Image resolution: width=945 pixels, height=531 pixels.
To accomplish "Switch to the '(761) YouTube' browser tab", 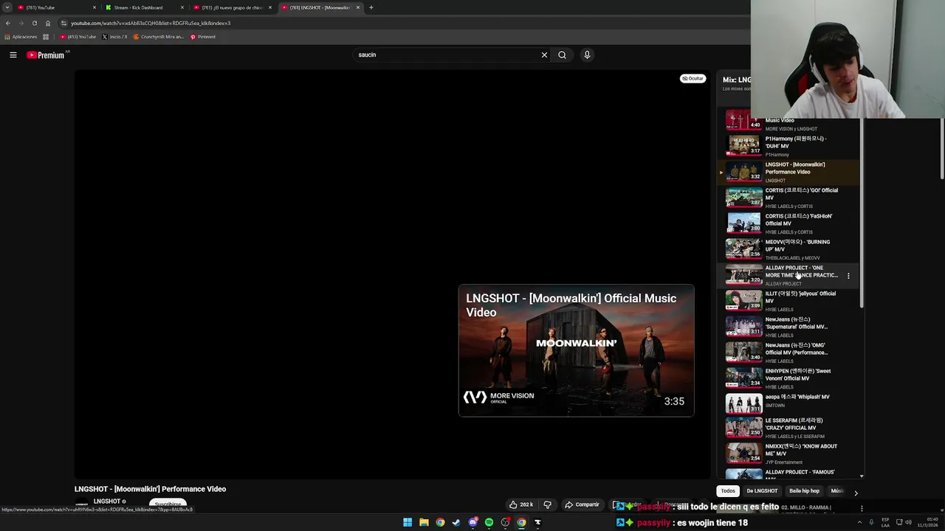I will (56, 7).
